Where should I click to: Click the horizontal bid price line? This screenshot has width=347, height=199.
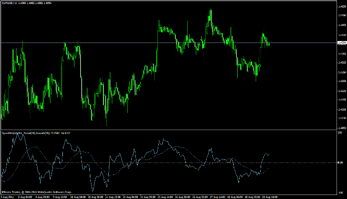[x=168, y=42]
